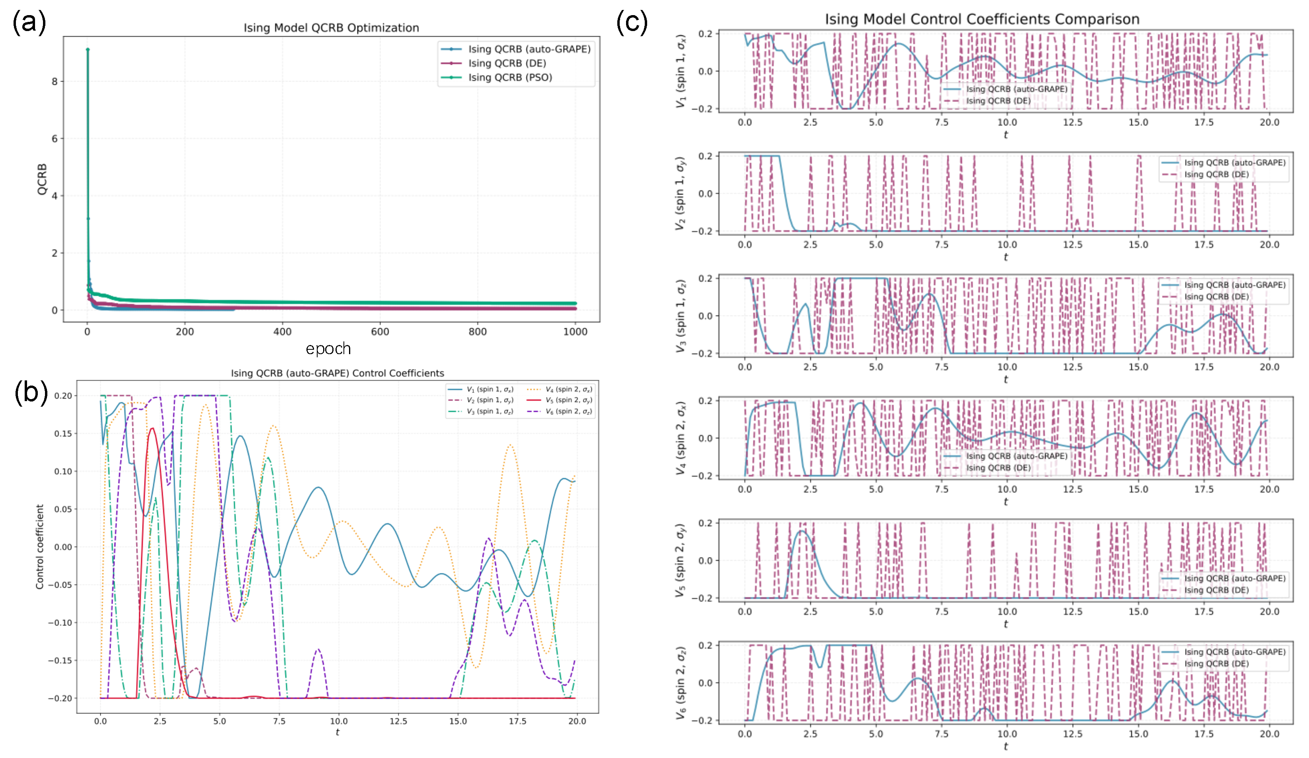Click the "0.10" tick in panel (b)
The width and height of the screenshot is (1309, 758).
[x=63, y=472]
